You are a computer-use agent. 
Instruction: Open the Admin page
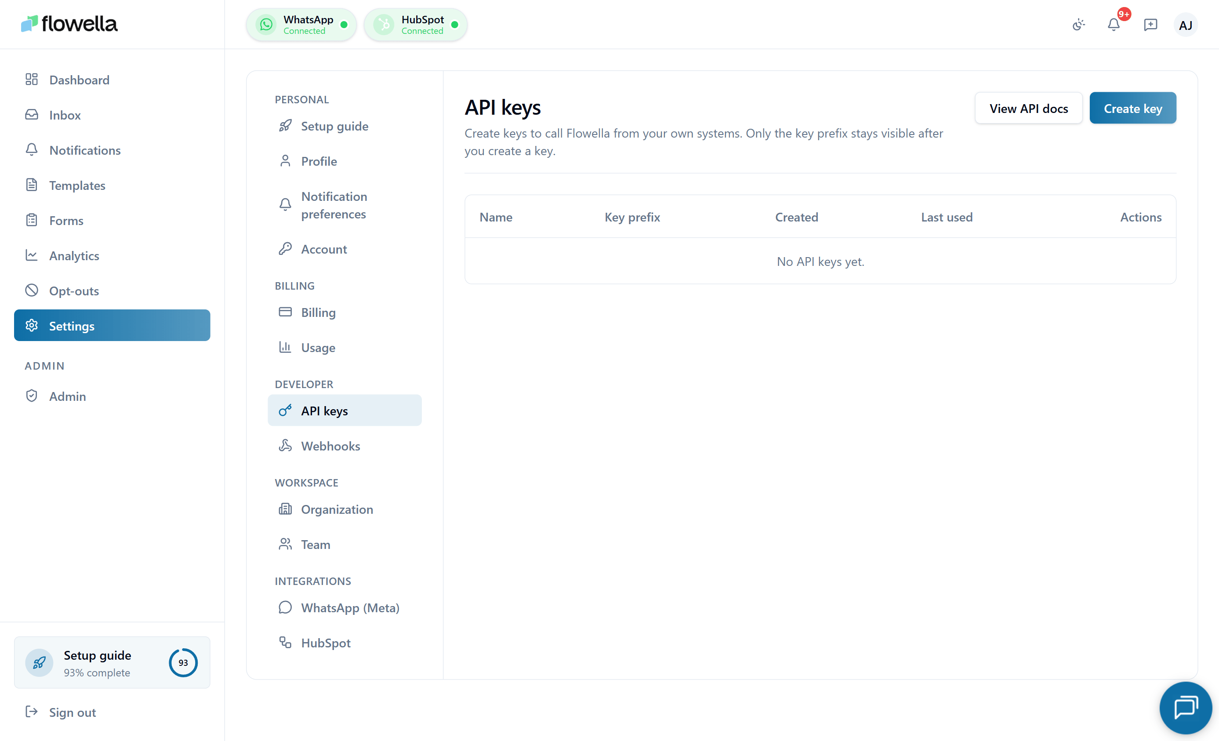tap(112, 396)
